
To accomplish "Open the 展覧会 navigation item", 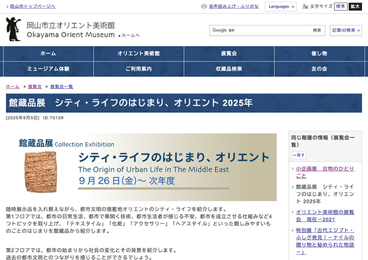I will tap(229, 54).
